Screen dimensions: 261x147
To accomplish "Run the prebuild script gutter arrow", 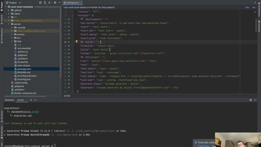I will point(69,46).
